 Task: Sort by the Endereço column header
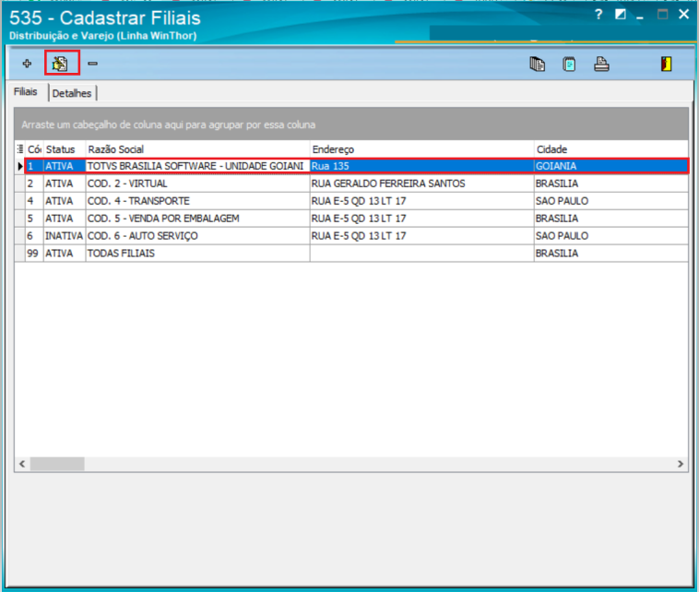coord(421,149)
